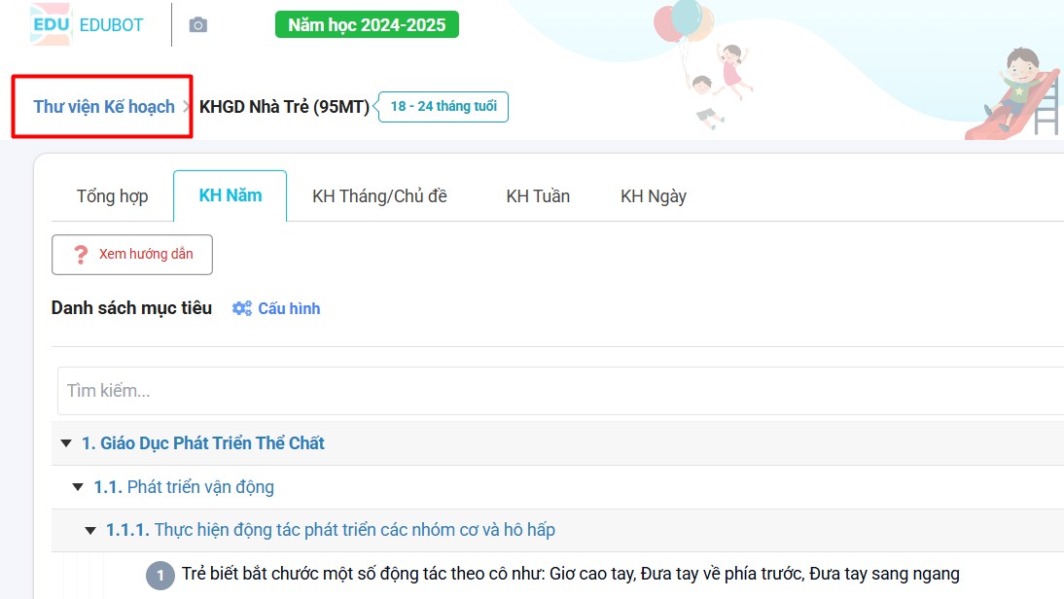The width and height of the screenshot is (1064, 599).
Task: Switch to the Tổng hợp tab
Action: pos(112,196)
